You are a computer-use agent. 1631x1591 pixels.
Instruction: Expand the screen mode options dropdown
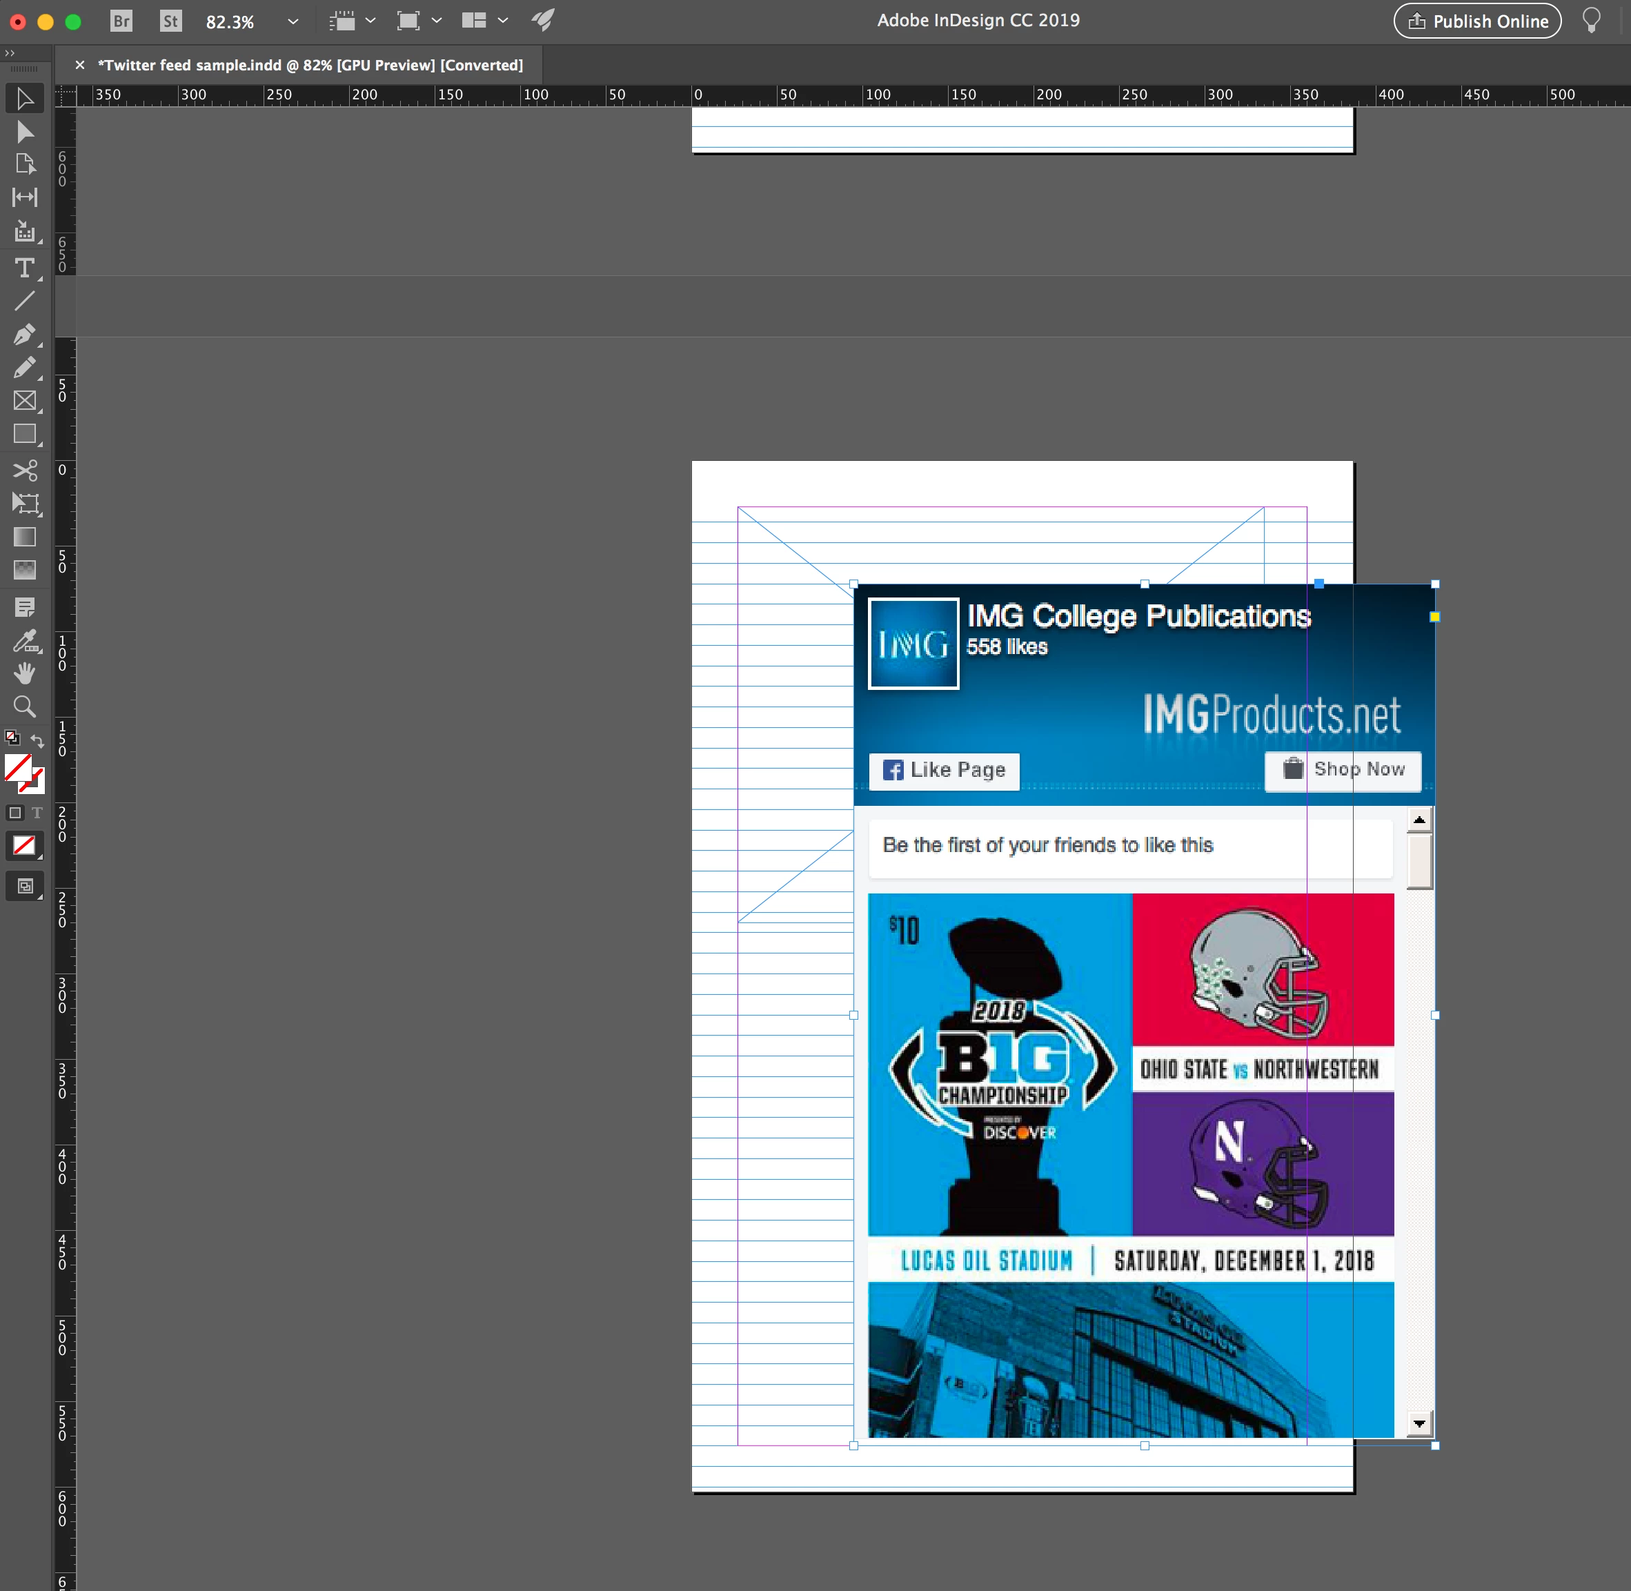[x=436, y=21]
